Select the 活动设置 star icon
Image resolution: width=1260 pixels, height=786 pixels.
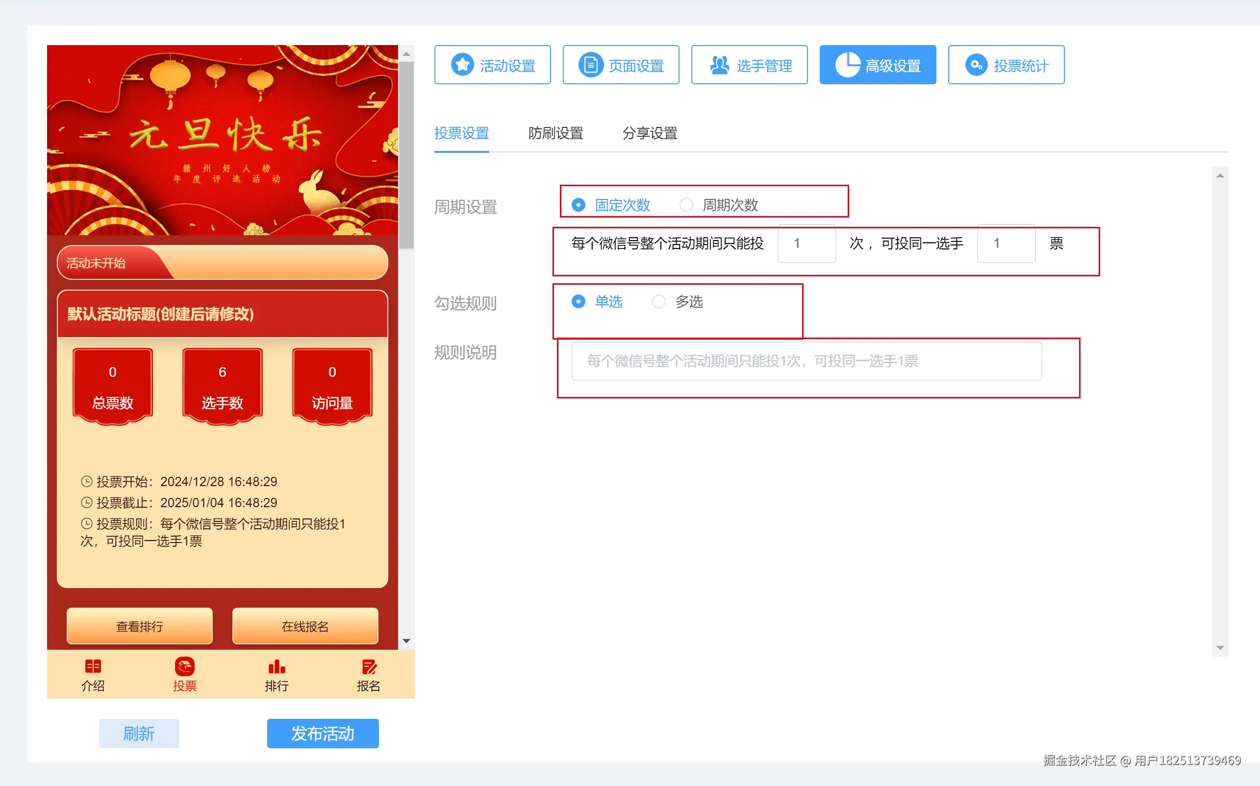click(463, 65)
